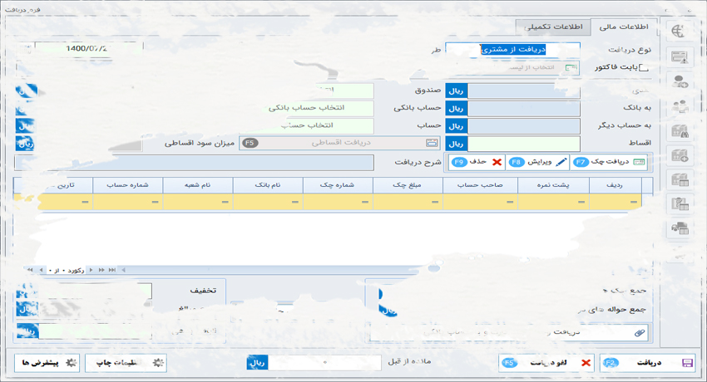The image size is (707, 382).
Task: Toggle the بابت فاکتور checkbox
Action: point(642,67)
